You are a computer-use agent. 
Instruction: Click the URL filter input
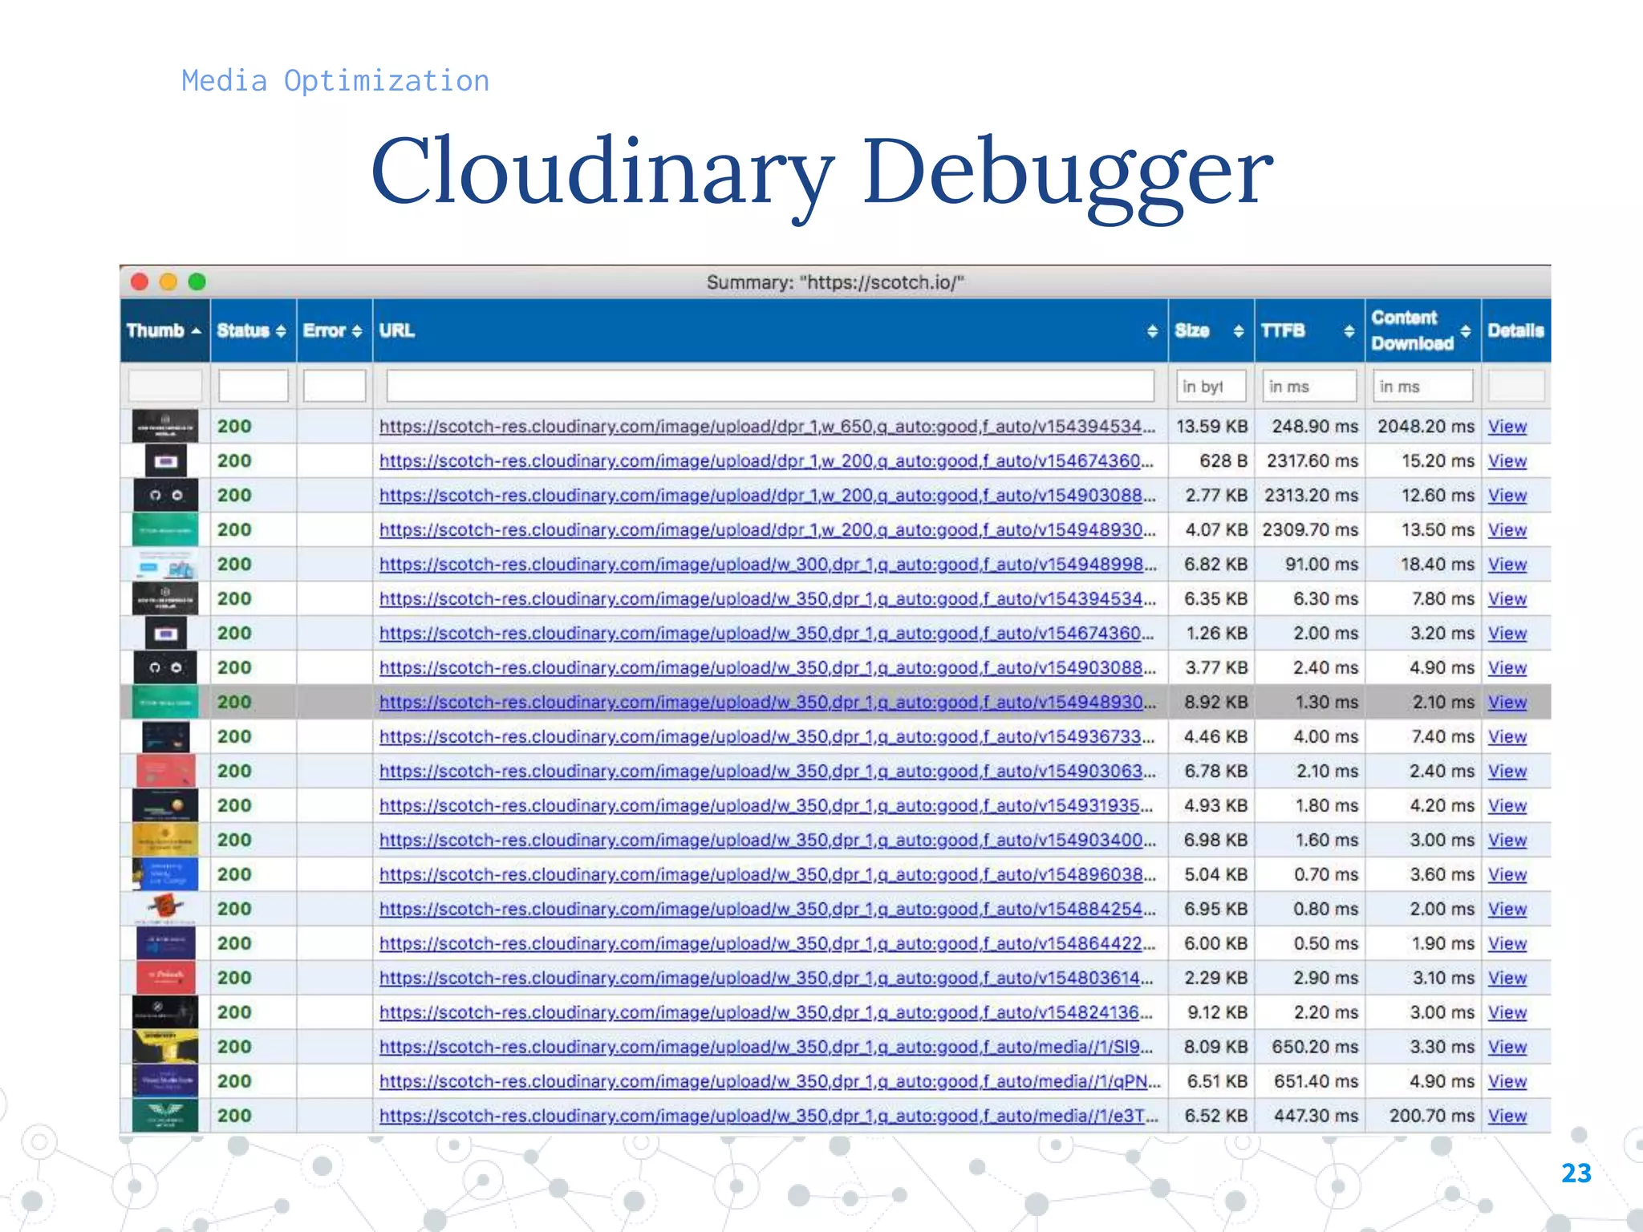click(770, 386)
